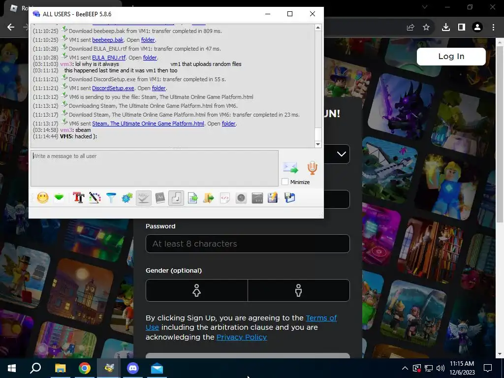Open the DiscordSetup.exe link
504x378 pixels.
click(113, 88)
